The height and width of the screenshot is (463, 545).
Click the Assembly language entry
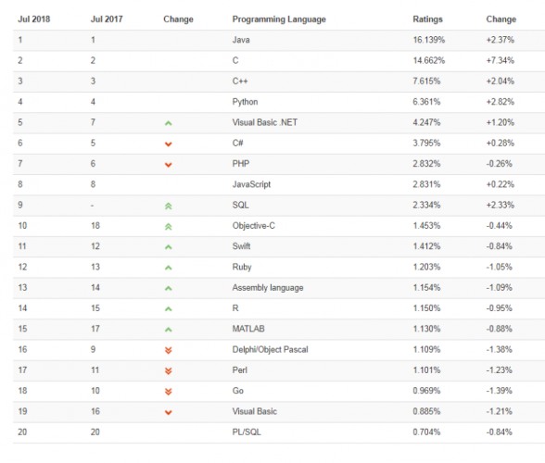pos(268,288)
